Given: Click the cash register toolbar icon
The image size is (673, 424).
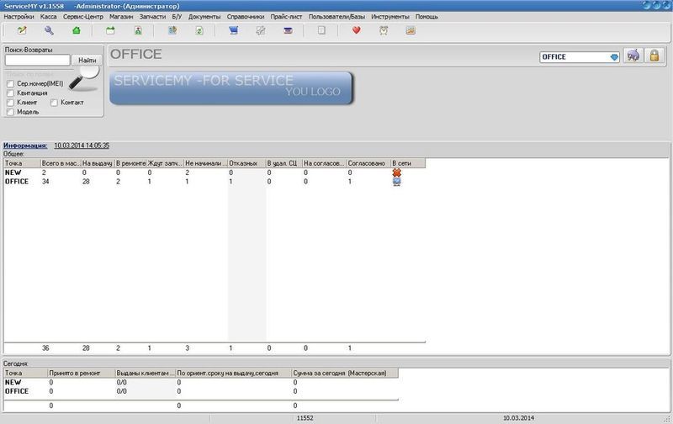Looking at the screenshot, I should point(288,30).
